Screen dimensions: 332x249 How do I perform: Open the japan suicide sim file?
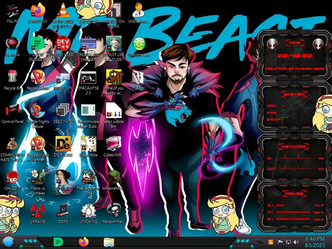coord(114,116)
